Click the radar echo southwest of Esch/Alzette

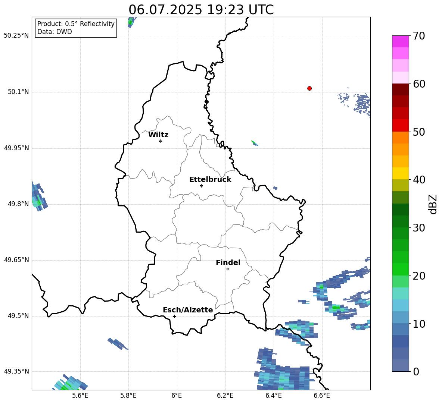[x=118, y=344]
